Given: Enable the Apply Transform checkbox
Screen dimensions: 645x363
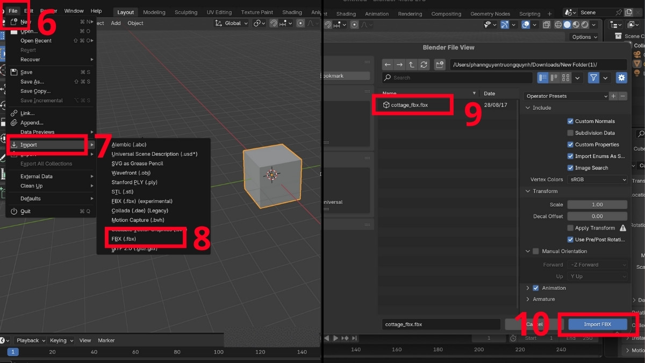Looking at the screenshot, I should tap(570, 228).
